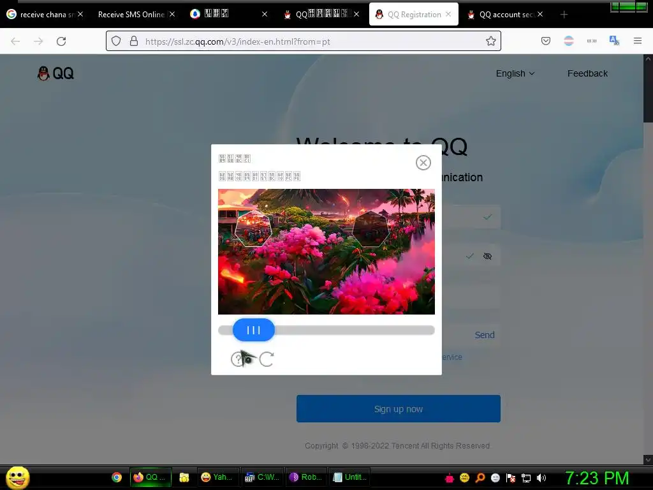Viewport: 653px width, 490px height.
Task: Open the striped circle extension icon
Action: (x=568, y=41)
